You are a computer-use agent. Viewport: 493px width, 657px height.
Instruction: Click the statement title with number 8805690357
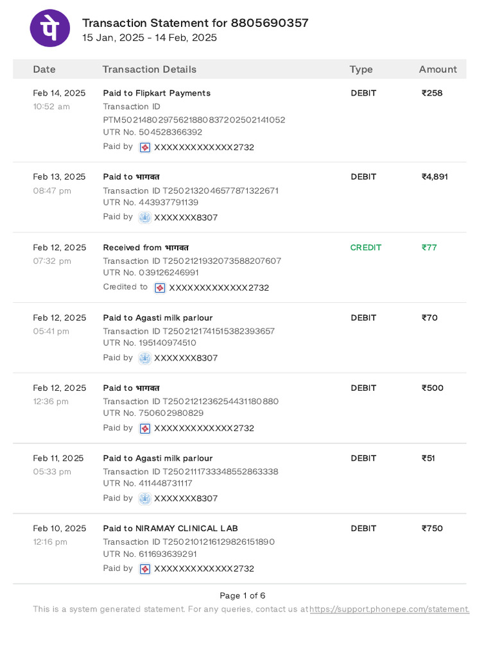(x=195, y=23)
